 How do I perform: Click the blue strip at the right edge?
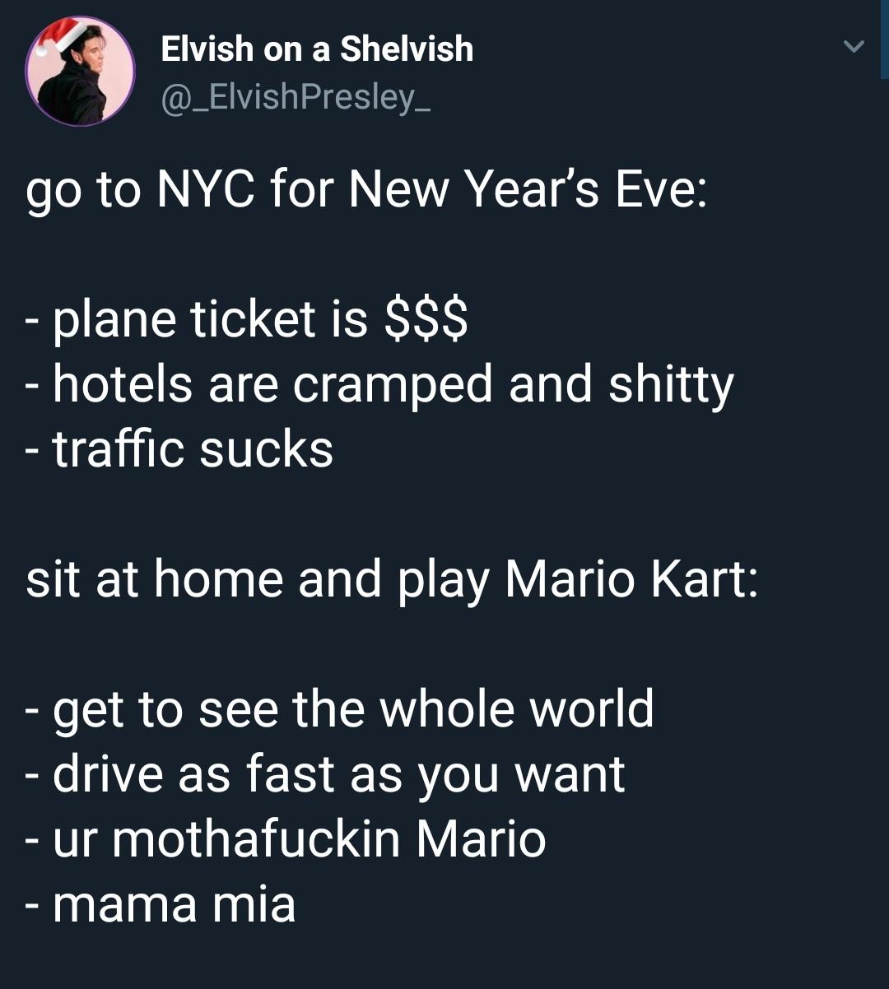click(x=884, y=39)
